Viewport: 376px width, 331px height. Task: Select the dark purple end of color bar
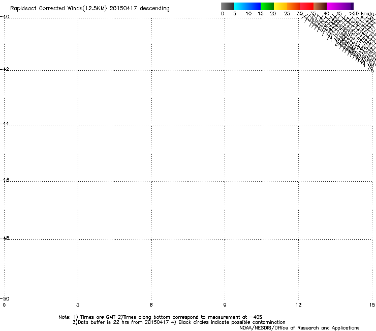352,6
